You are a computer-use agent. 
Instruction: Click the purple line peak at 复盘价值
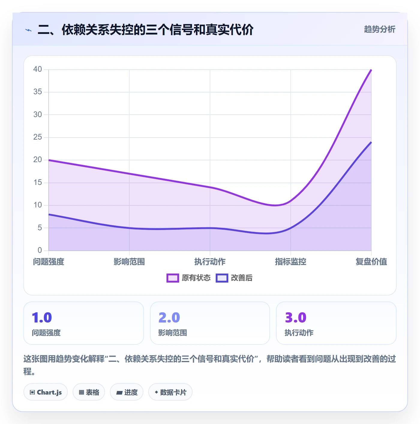pos(371,70)
